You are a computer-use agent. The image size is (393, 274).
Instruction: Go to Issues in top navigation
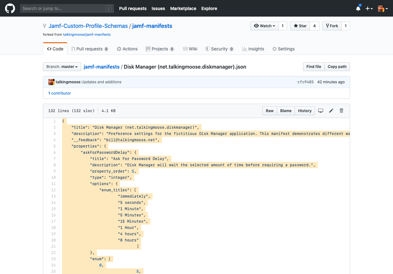point(158,8)
